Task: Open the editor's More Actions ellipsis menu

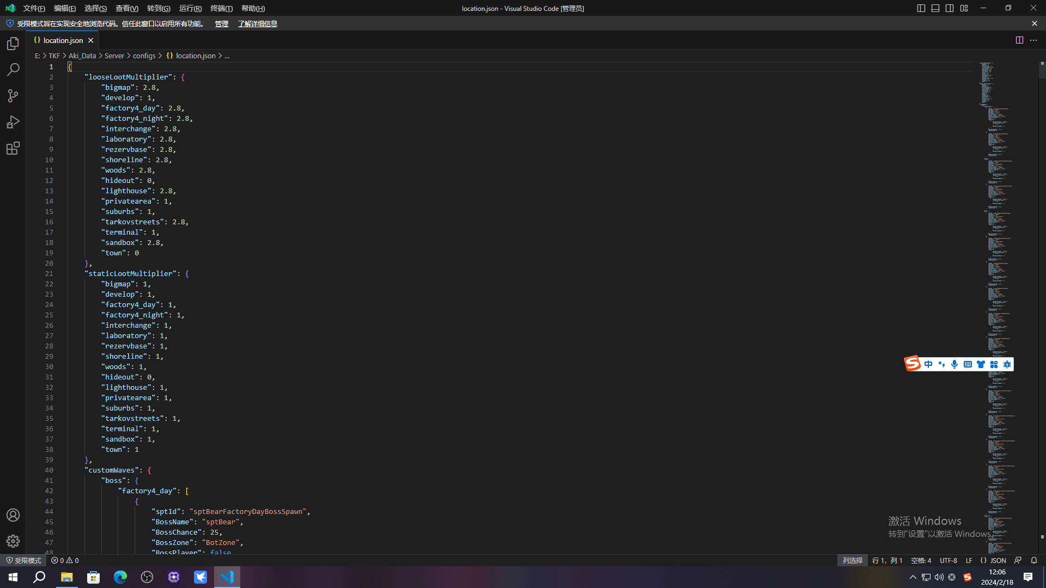Action: [1033, 40]
